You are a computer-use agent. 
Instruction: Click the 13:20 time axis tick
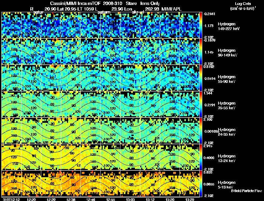tap(170, 199)
